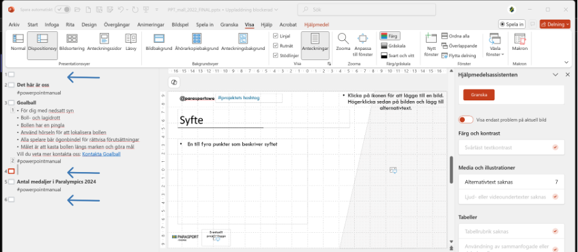Select slide 4 icon in outline

[12, 171]
